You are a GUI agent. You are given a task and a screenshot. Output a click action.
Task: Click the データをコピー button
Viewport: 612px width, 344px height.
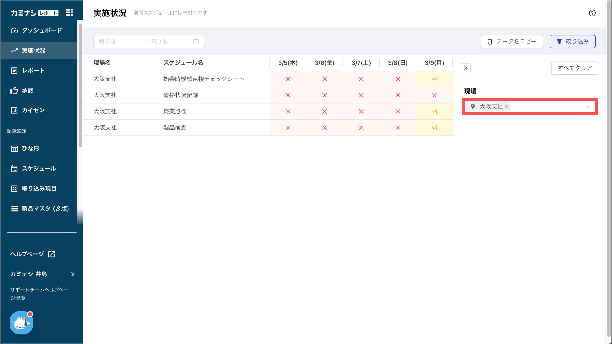511,41
